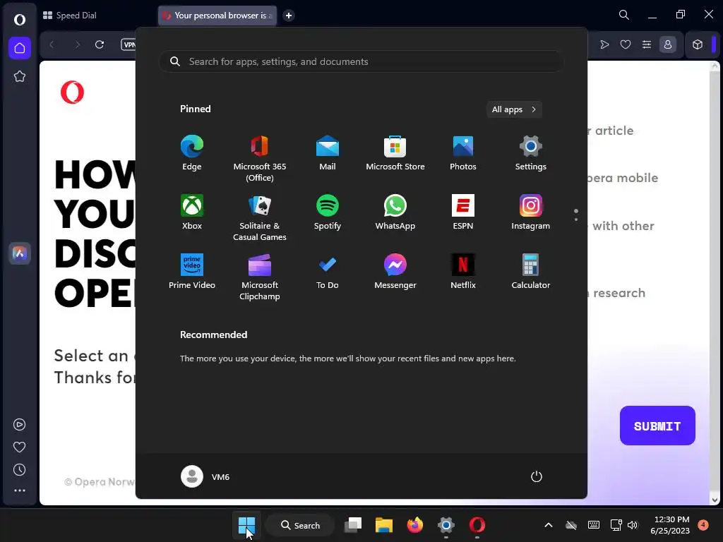
Task: Launch Instagram
Action: [531, 212]
